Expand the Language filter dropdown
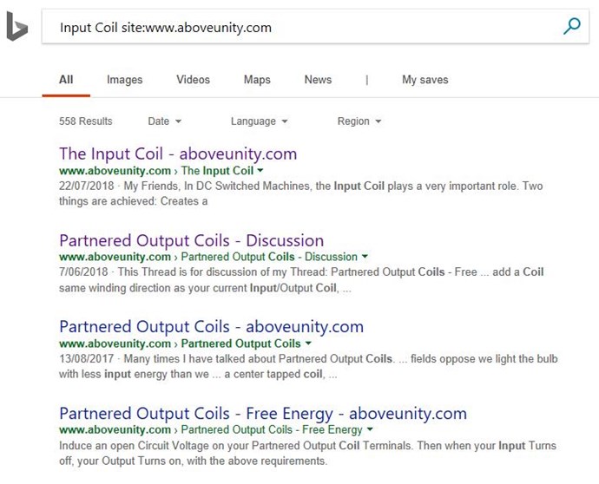The width and height of the screenshot is (599, 484). (x=259, y=121)
